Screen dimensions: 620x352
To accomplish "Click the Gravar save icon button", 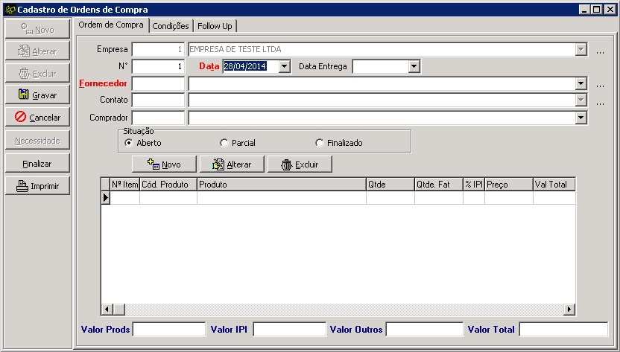I will (x=24, y=95).
